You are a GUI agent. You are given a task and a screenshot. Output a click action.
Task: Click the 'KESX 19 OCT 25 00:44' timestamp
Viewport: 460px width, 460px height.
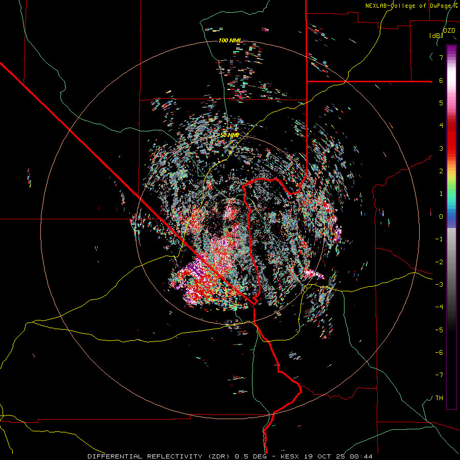327,456
